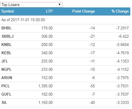Sort by the LTP column header
132x109 pixels.
tap(49, 11)
